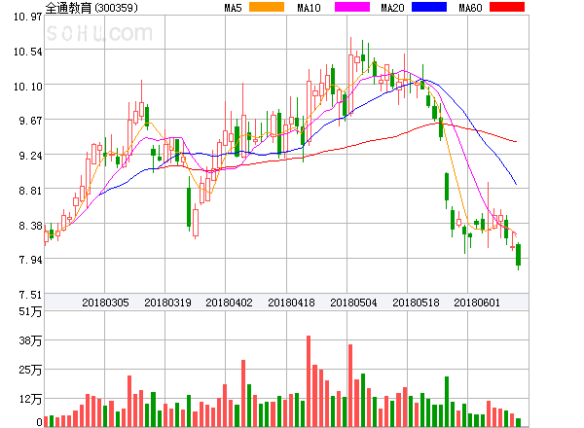The height and width of the screenshot is (428, 584).
Task: Click the 9.24 price axis label
Action: [30, 156]
